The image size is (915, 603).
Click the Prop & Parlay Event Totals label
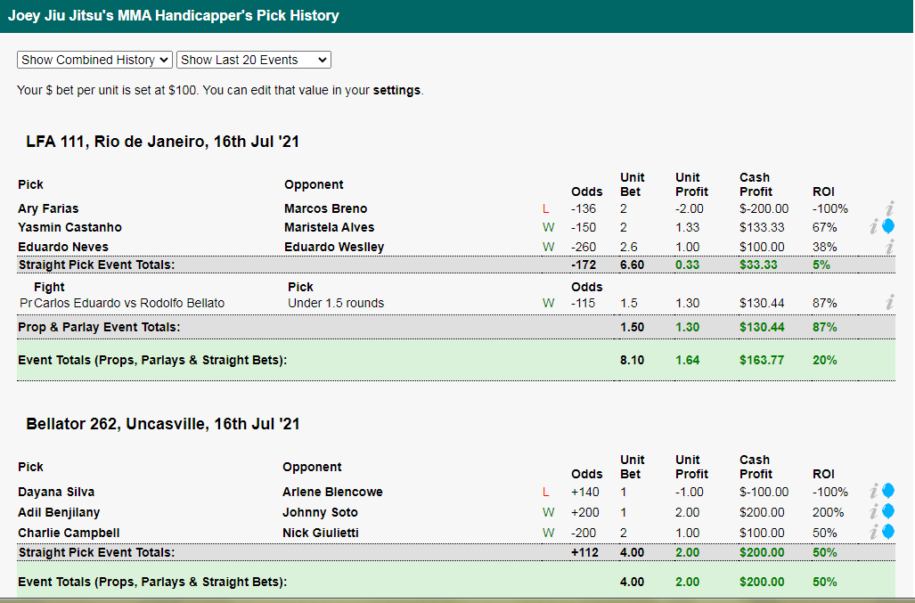point(99,327)
